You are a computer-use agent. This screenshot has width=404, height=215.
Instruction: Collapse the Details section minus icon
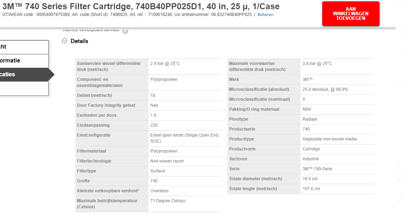64,41
